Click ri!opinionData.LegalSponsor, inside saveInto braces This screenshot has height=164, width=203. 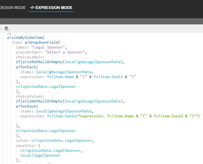point(51,151)
